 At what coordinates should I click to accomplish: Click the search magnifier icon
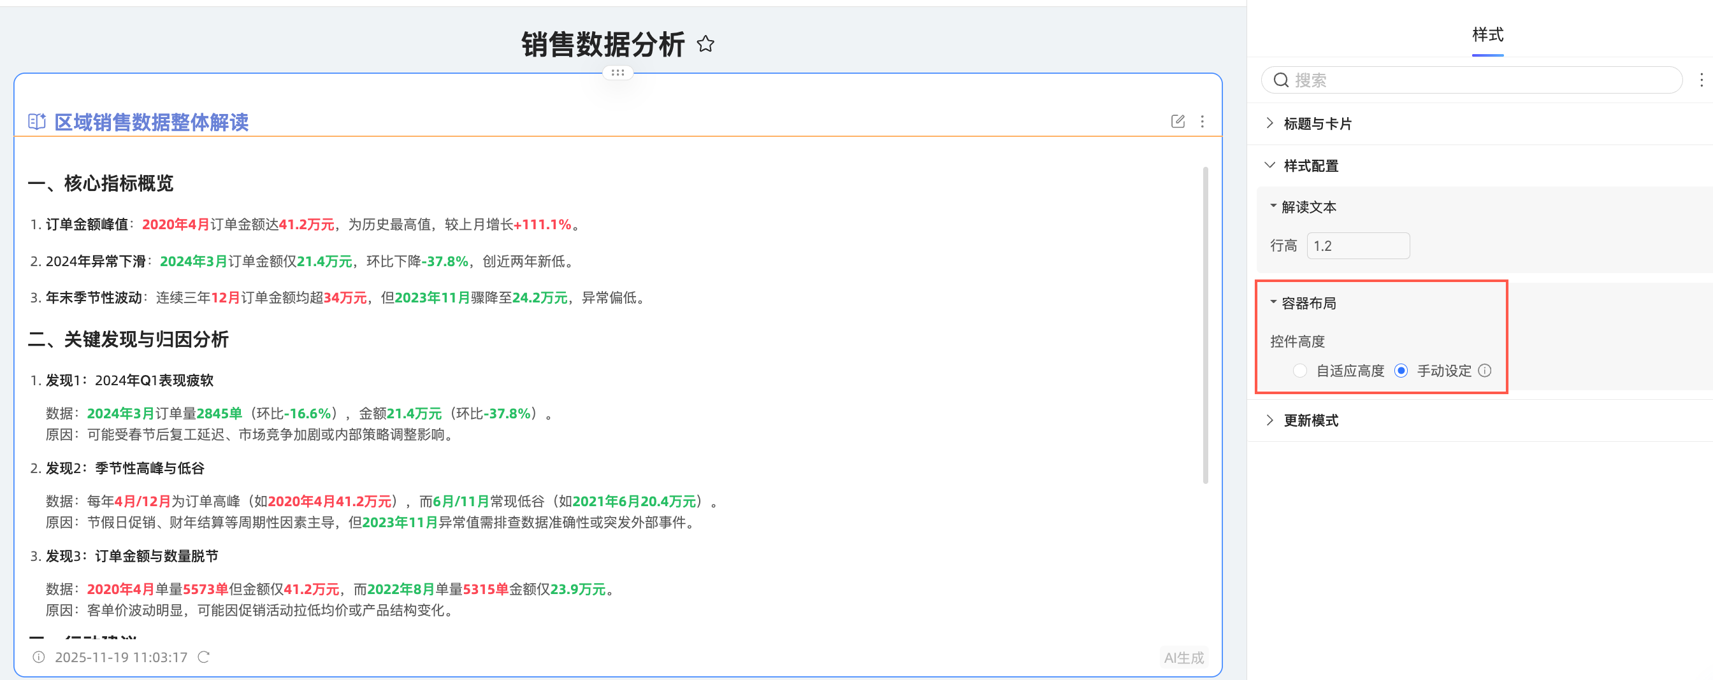point(1281,80)
